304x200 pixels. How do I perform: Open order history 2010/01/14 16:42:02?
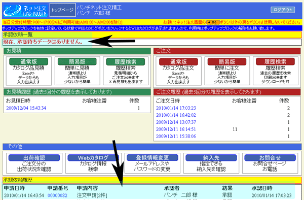point(176,115)
